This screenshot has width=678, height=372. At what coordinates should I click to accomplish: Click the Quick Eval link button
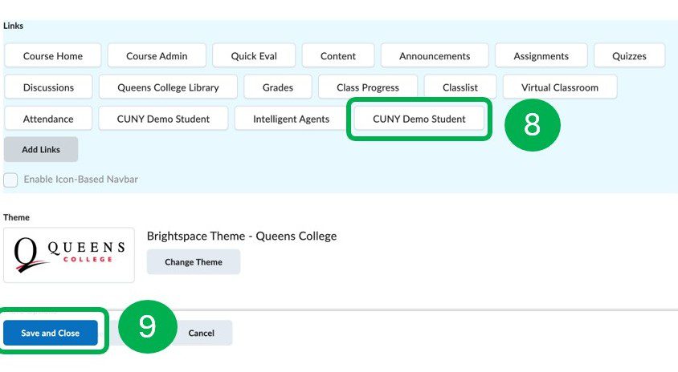pyautogui.click(x=254, y=55)
